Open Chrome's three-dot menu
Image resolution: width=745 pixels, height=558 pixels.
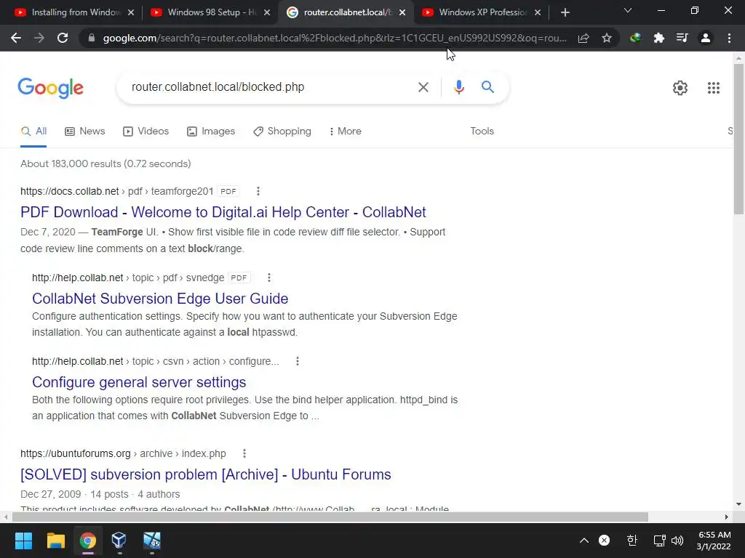[x=729, y=38]
